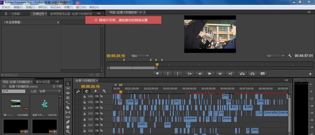
Task: Select the Rolling Edit tool
Action: pos(68,98)
